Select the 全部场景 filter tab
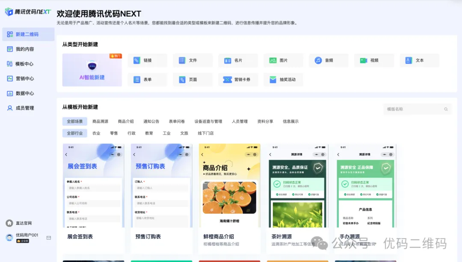 tap(75, 121)
